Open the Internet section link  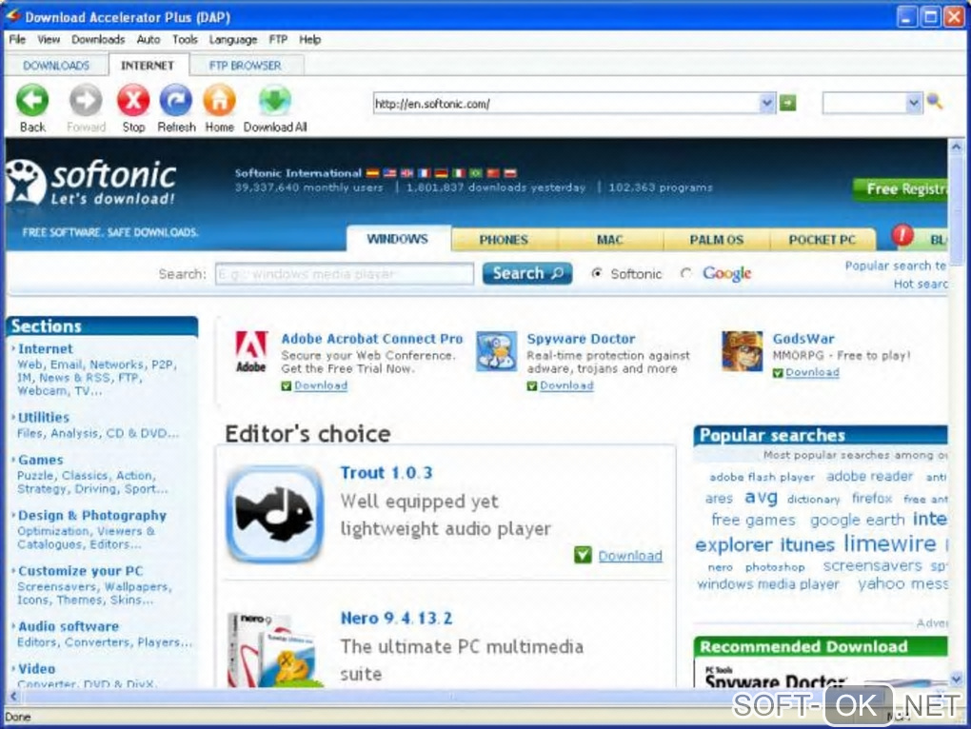coord(45,349)
